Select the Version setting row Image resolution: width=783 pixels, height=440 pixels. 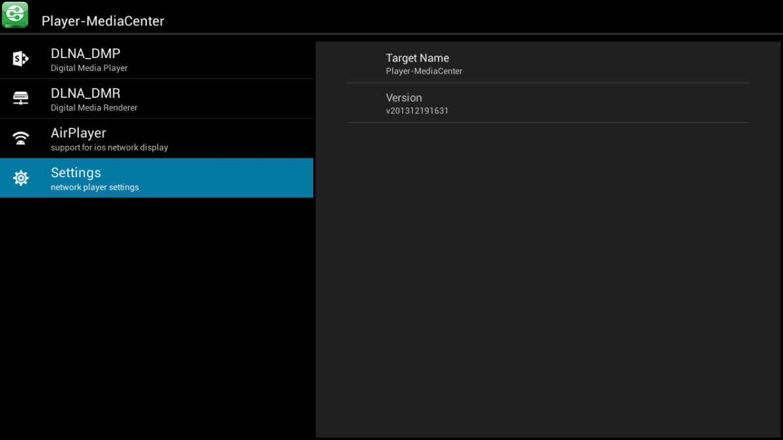pyautogui.click(x=548, y=103)
